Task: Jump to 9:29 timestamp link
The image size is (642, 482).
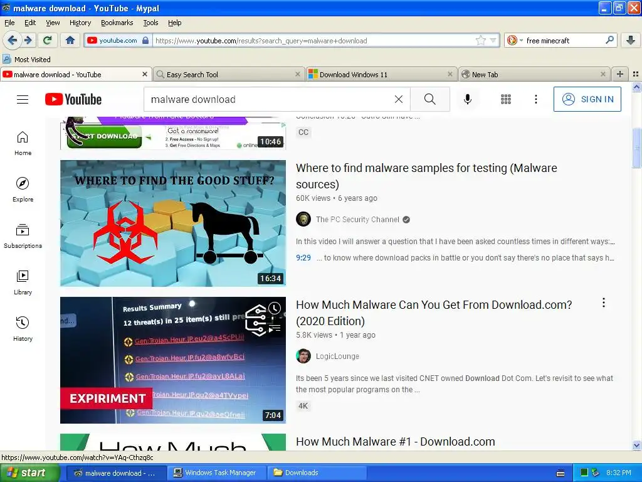Action: pos(303,258)
